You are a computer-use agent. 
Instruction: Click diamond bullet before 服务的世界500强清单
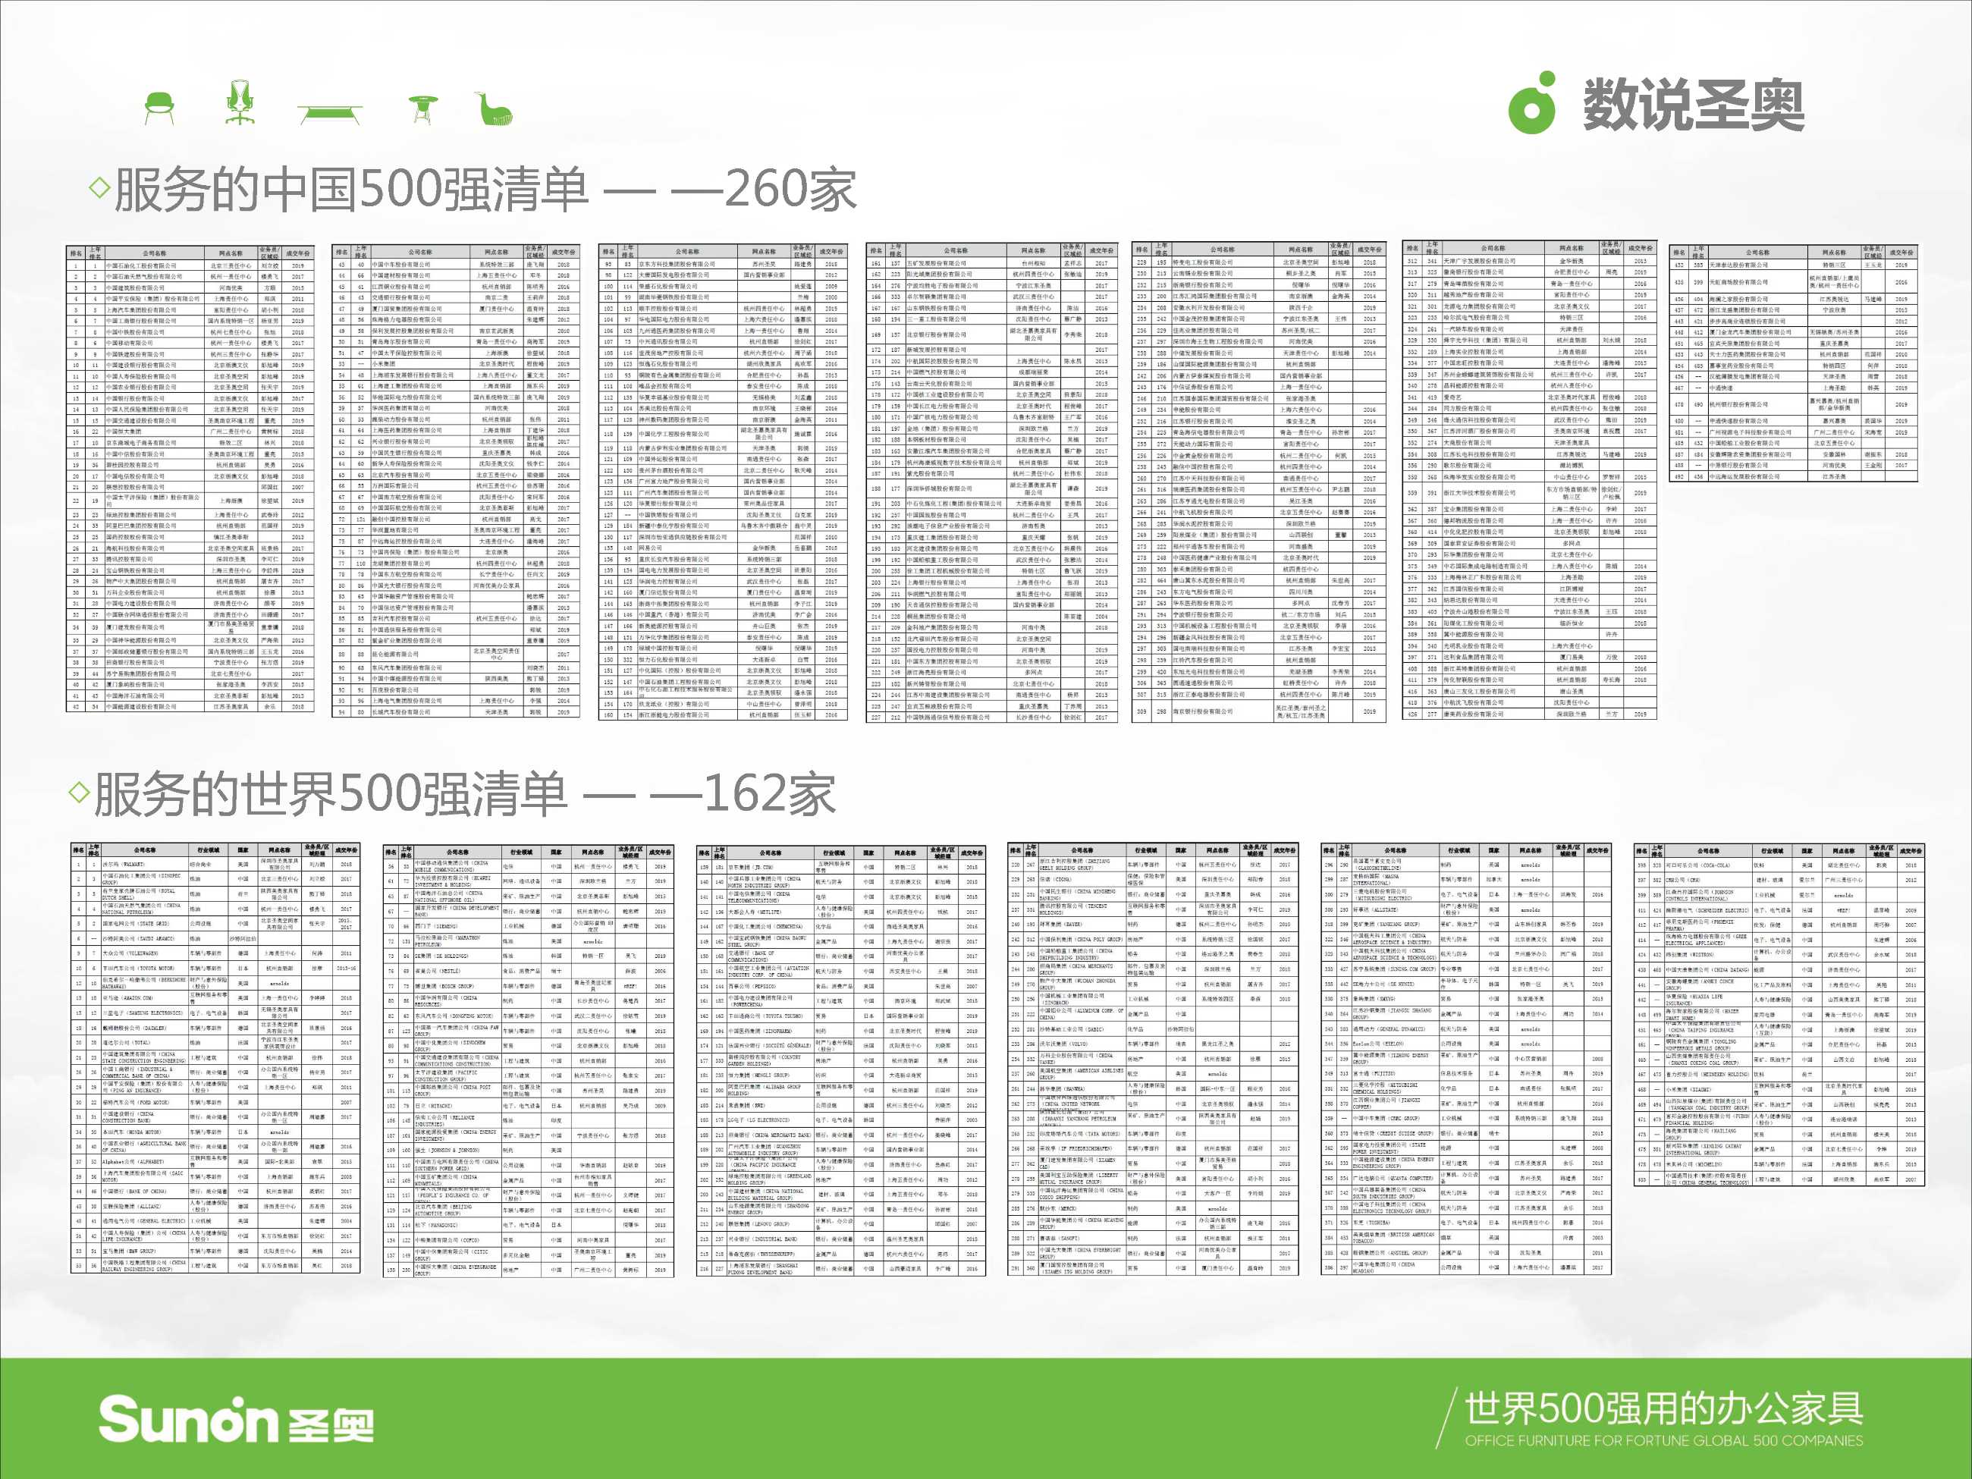pyautogui.click(x=80, y=792)
